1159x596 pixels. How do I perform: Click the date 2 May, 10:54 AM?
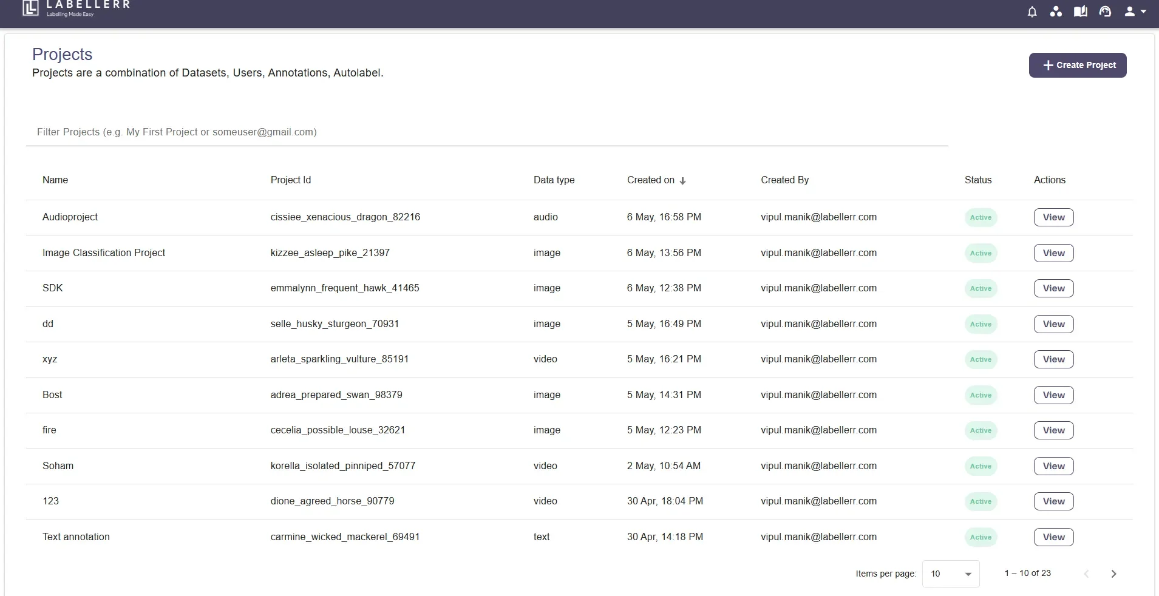coord(663,466)
